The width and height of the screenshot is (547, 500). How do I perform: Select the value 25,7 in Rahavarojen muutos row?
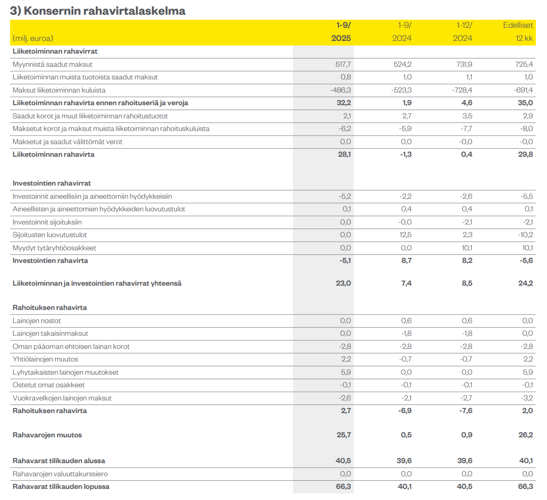[343, 435]
